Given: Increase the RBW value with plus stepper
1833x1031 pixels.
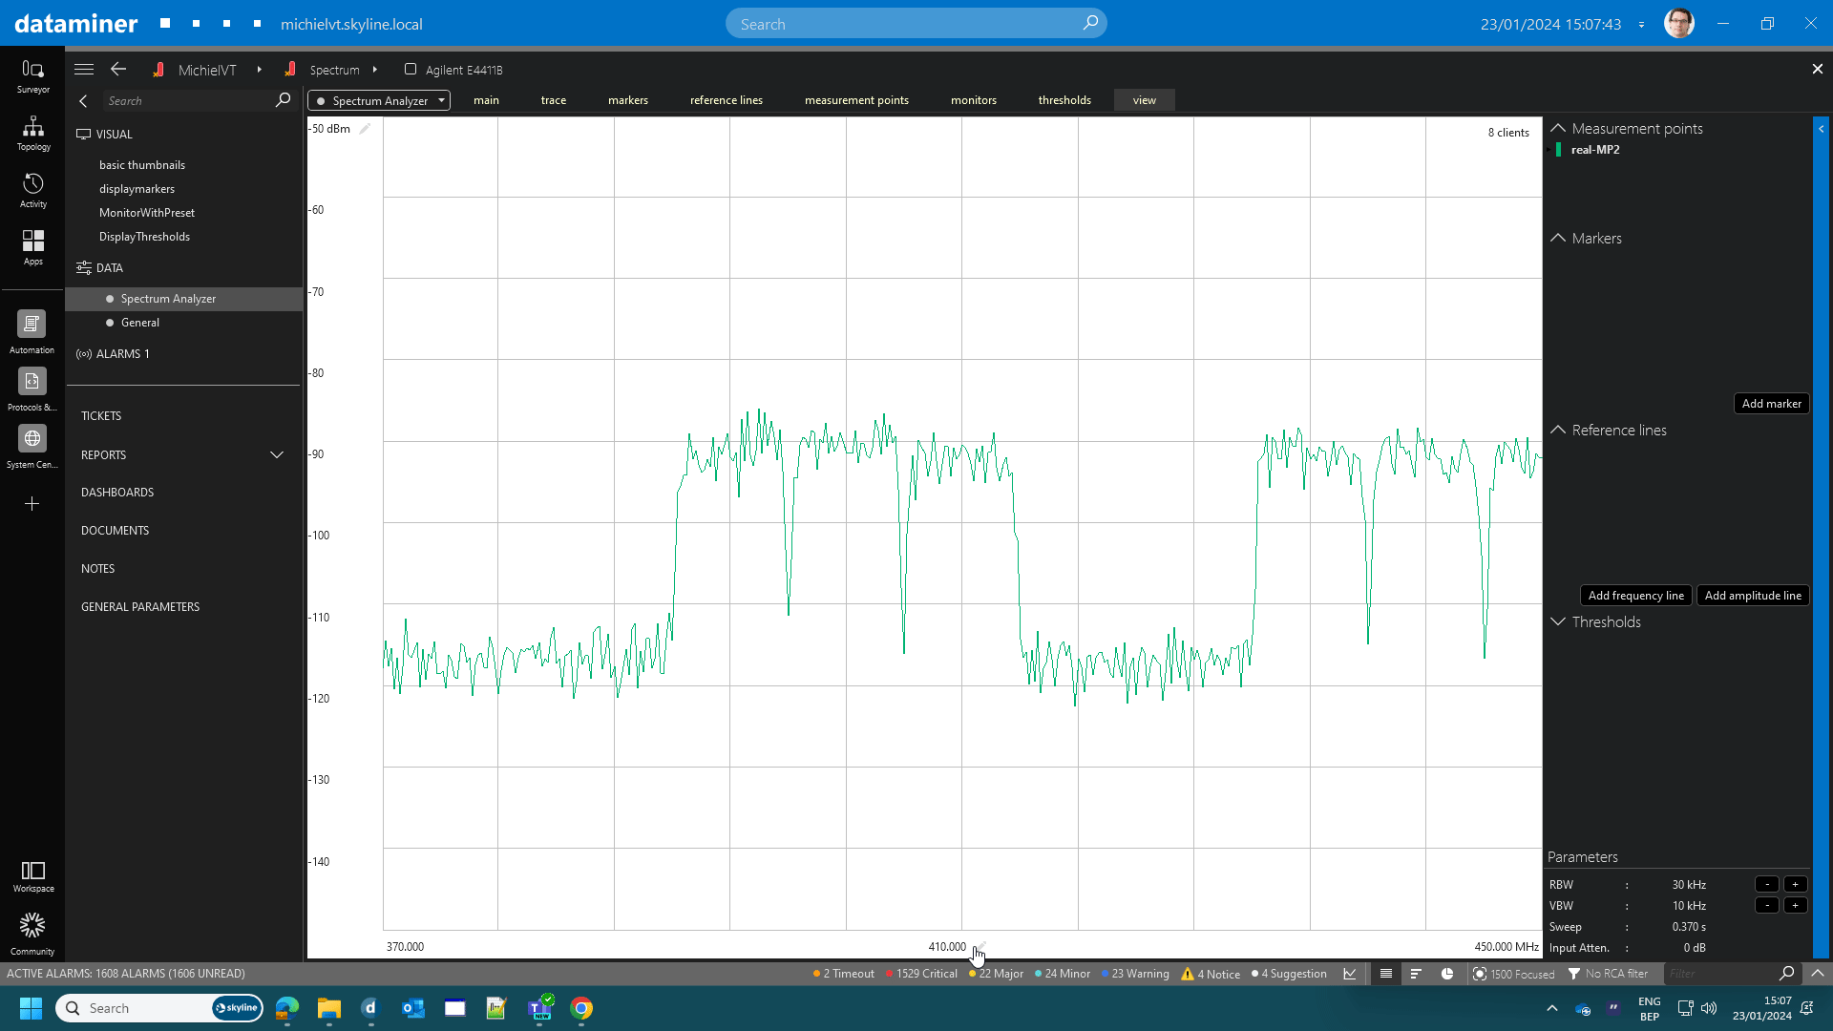Looking at the screenshot, I should click(x=1797, y=884).
